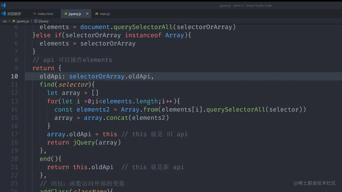The image size is (342, 192).
Task: Click the VS Code logo in the title bar
Action: [x=3, y=5]
